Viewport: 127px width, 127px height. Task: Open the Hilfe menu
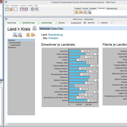pos(36,5)
